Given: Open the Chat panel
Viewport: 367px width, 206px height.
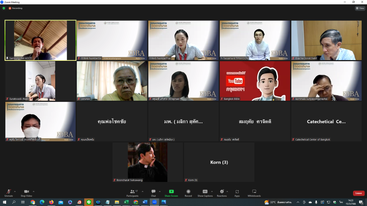Looking at the screenshot, I should pos(153,193).
